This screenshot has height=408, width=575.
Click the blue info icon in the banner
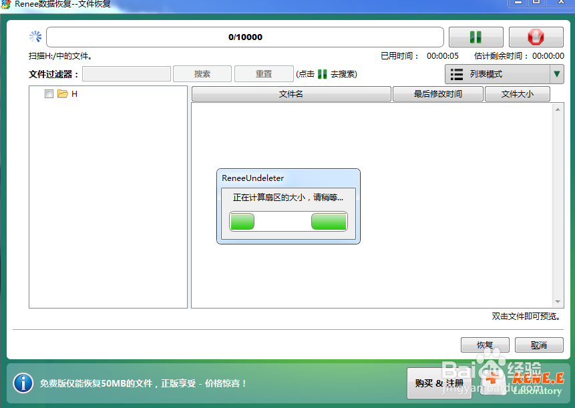pyautogui.click(x=23, y=383)
